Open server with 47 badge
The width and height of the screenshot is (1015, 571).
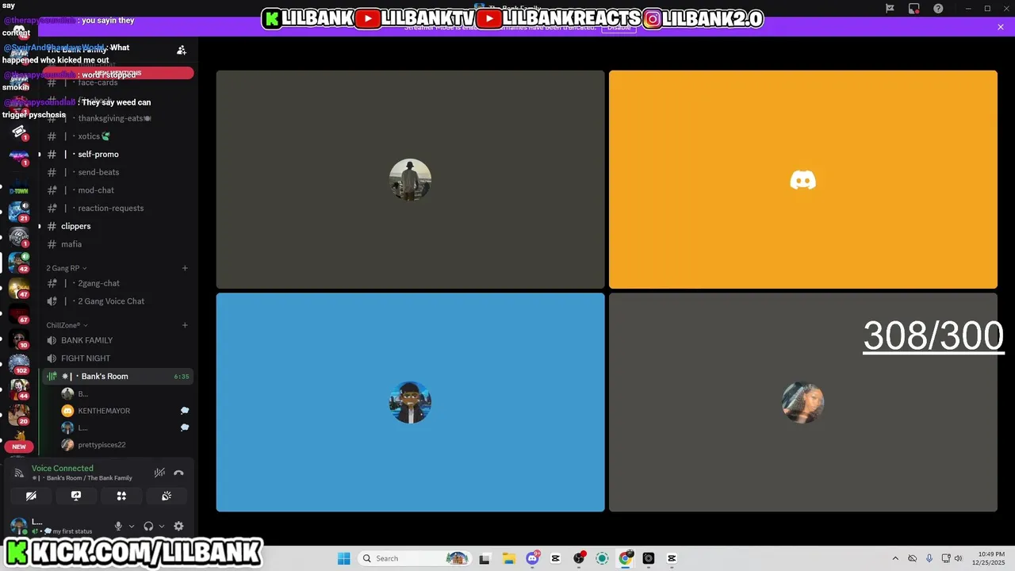19,289
